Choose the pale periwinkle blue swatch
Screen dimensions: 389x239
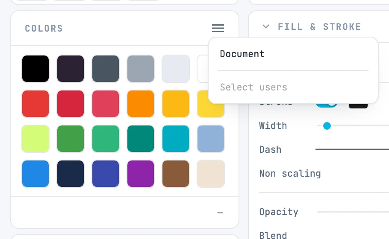coord(211,139)
